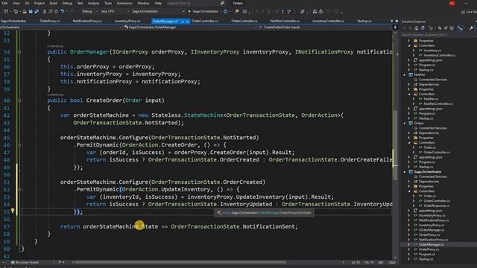Screen dimensions: 477x268
Task: Toggle the highlighted preview icon in Solution Explorer toolbar
Action: [461, 28]
